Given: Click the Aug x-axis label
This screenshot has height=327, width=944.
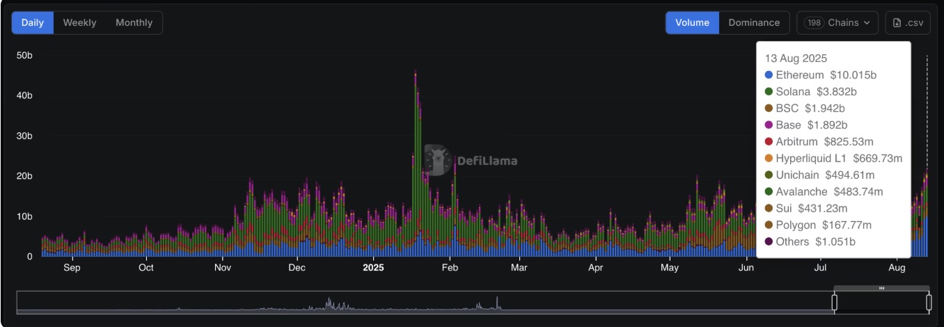Looking at the screenshot, I should [897, 267].
